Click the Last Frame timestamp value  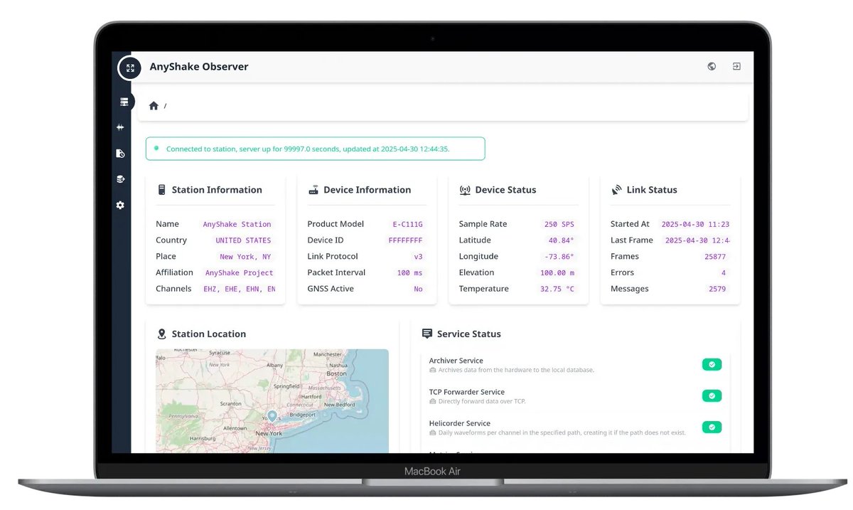(x=697, y=240)
